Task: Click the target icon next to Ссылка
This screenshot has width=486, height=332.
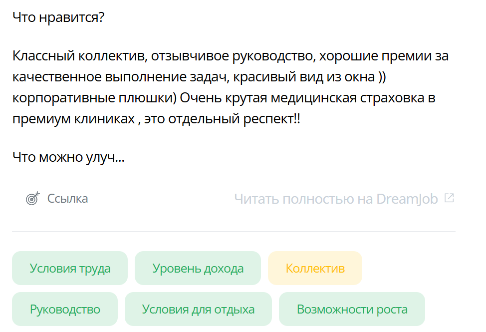Action: pyautogui.click(x=33, y=198)
